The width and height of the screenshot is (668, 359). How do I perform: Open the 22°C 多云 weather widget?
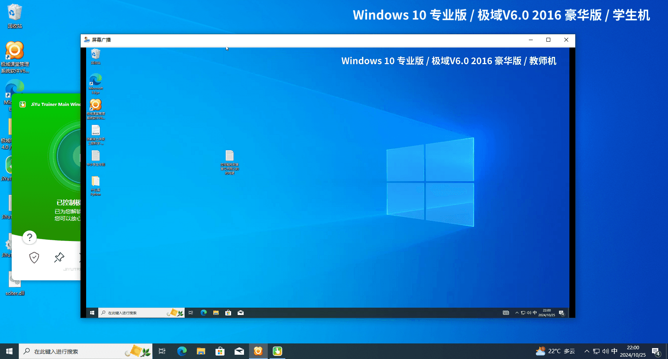coord(555,351)
